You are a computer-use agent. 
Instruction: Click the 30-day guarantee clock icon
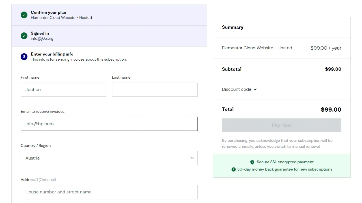234,169
